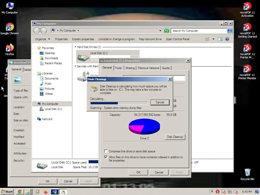
Task: Click the Back navigation arrow in My Computer
Action: coord(37,31)
